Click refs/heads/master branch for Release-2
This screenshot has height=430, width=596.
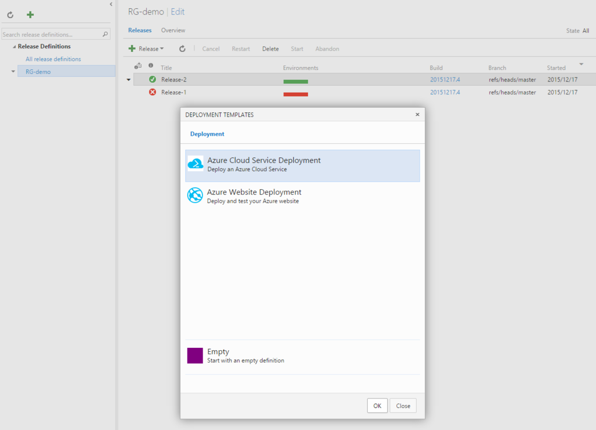[x=512, y=79]
